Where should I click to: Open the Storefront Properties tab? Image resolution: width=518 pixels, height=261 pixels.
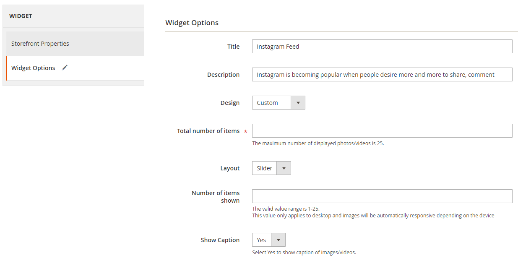tap(40, 44)
